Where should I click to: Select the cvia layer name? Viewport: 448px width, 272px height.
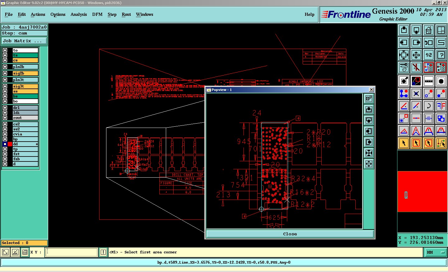[25, 134]
